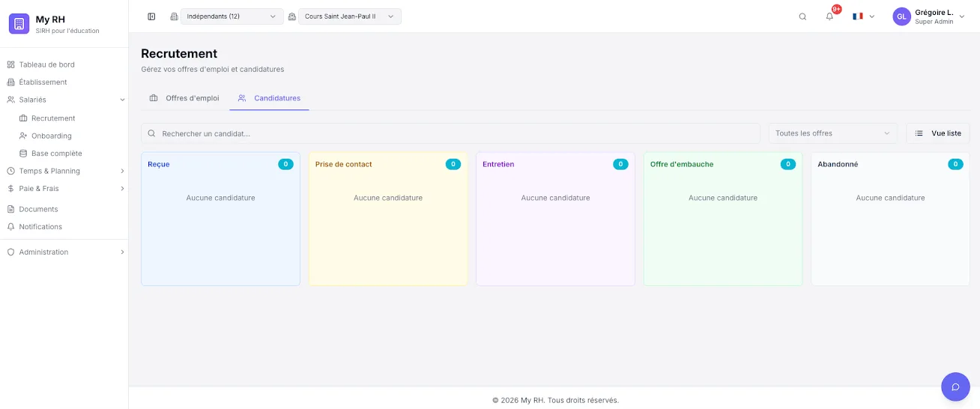Viewport: 980px width, 409px height.
Task: Open the Toutes les offres filter dropdown
Action: (833, 133)
